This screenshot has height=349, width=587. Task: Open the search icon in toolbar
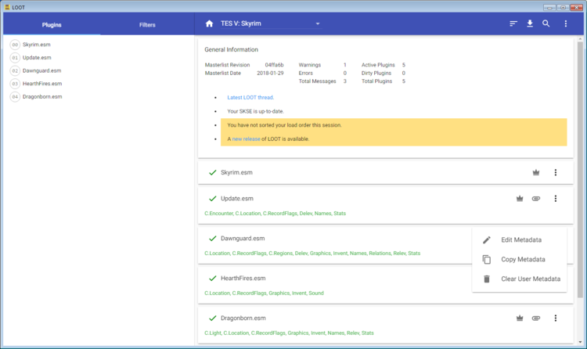click(x=546, y=23)
